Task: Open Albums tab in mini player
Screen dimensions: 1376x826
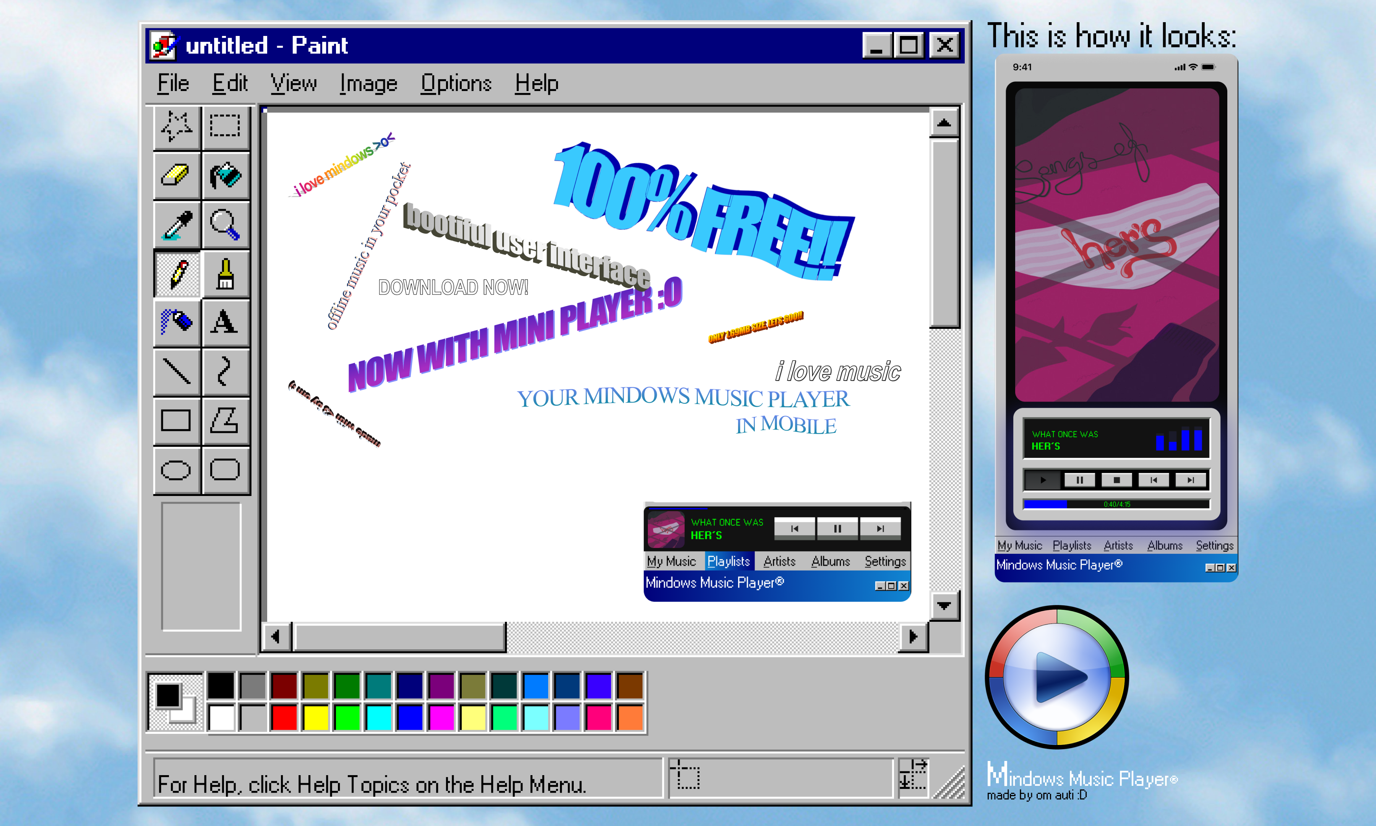Action: pyautogui.click(x=831, y=562)
